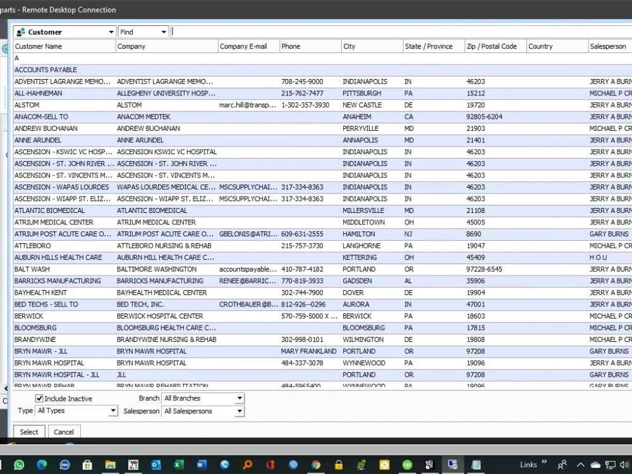Open File Explorer from the taskbar
632x474 pixels.
point(111,465)
